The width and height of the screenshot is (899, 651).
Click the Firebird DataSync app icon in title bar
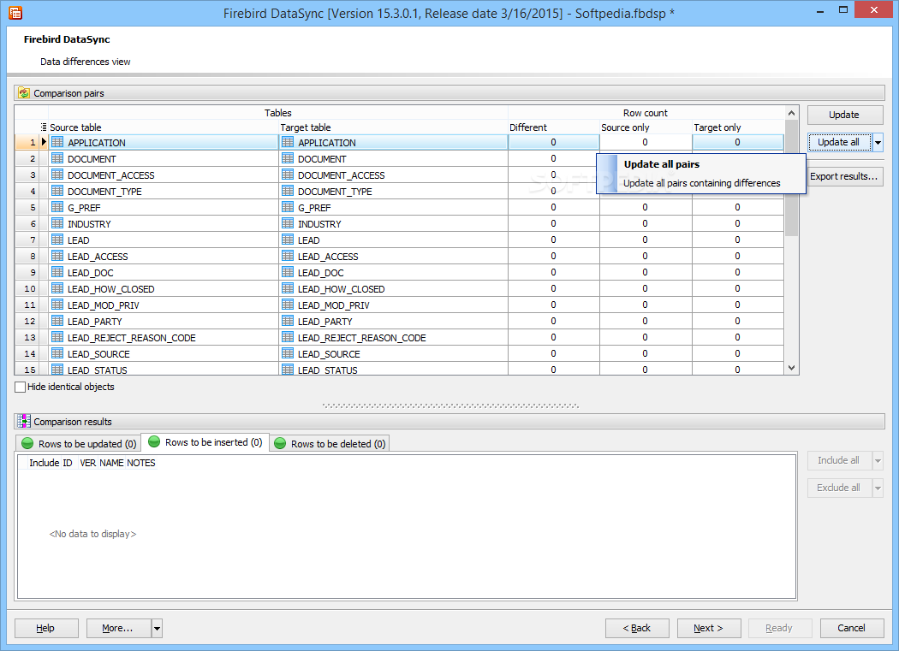(x=15, y=12)
